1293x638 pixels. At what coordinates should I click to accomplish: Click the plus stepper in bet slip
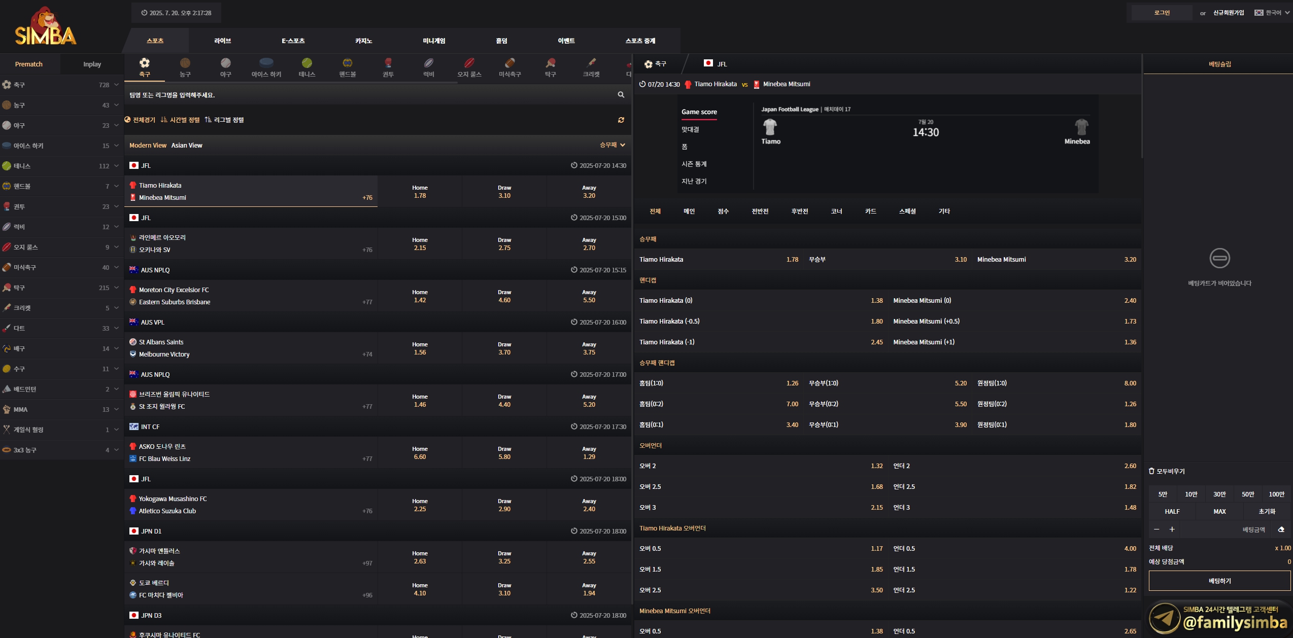pyautogui.click(x=1172, y=529)
